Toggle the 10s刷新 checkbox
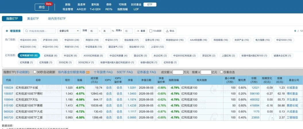This screenshot has width=303, height=129. click(151, 31)
